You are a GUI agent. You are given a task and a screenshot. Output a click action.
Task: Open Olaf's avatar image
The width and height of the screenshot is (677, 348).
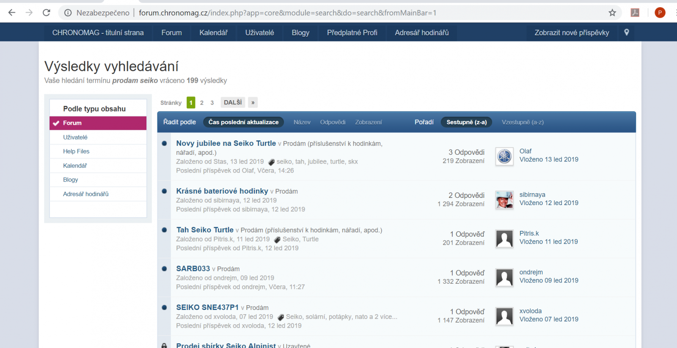504,156
